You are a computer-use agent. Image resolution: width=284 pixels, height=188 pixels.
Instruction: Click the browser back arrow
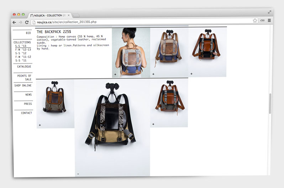tap(15, 22)
